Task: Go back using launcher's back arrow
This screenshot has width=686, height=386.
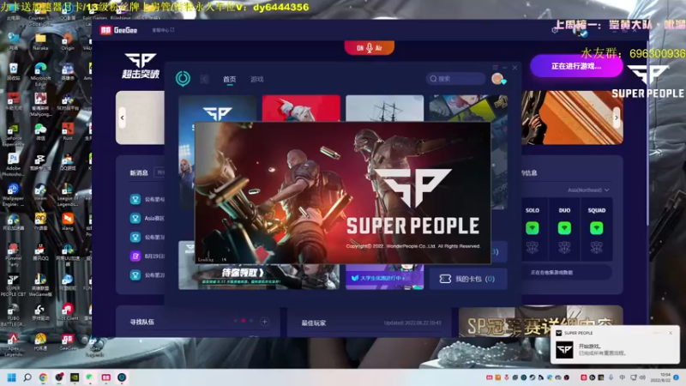Action: (x=204, y=79)
